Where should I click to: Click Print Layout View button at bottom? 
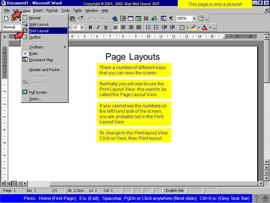14,183
